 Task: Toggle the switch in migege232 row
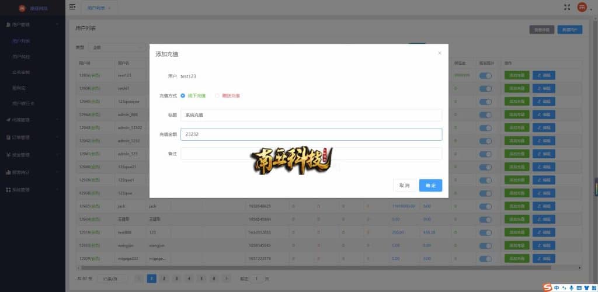coord(485,259)
